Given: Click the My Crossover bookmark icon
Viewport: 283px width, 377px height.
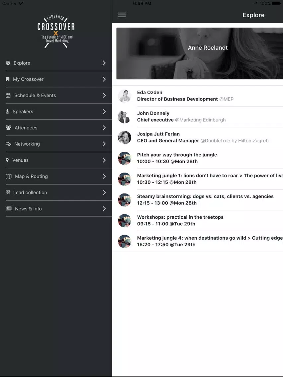Looking at the screenshot, I should [8, 79].
